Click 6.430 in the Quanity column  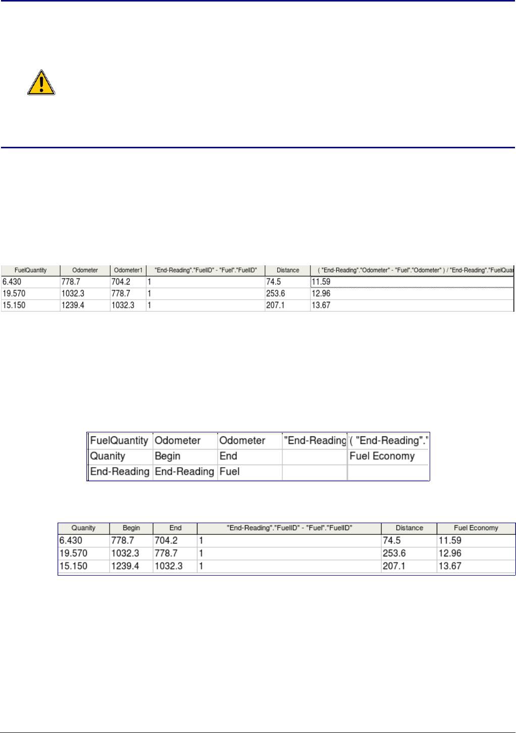point(71,540)
